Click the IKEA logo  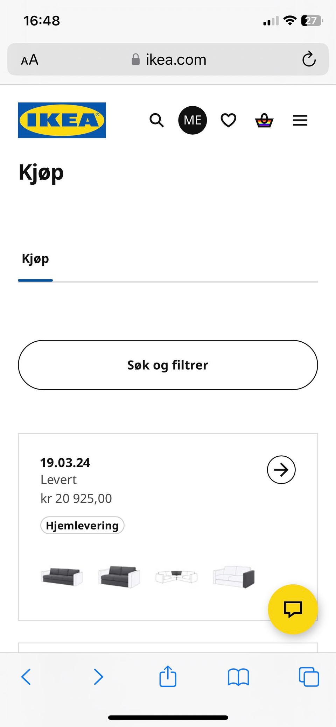point(62,120)
